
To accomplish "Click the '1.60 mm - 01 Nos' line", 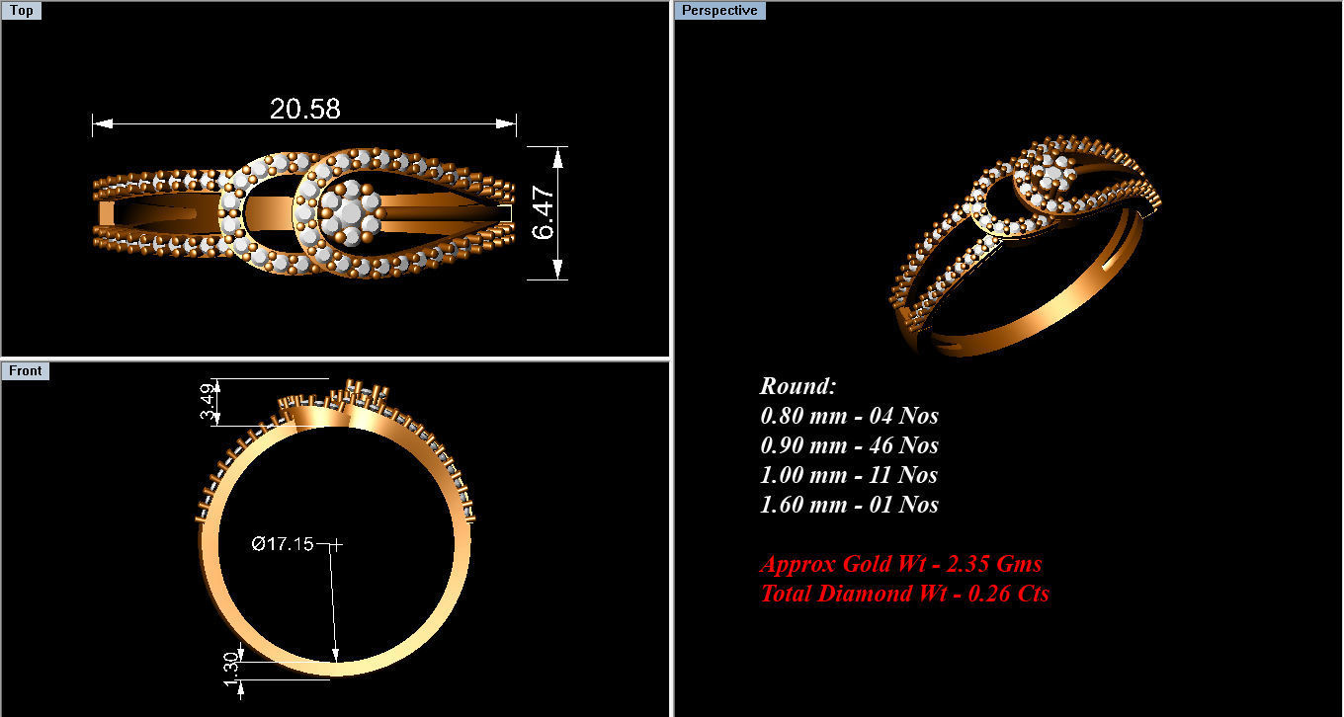I will click(x=849, y=505).
